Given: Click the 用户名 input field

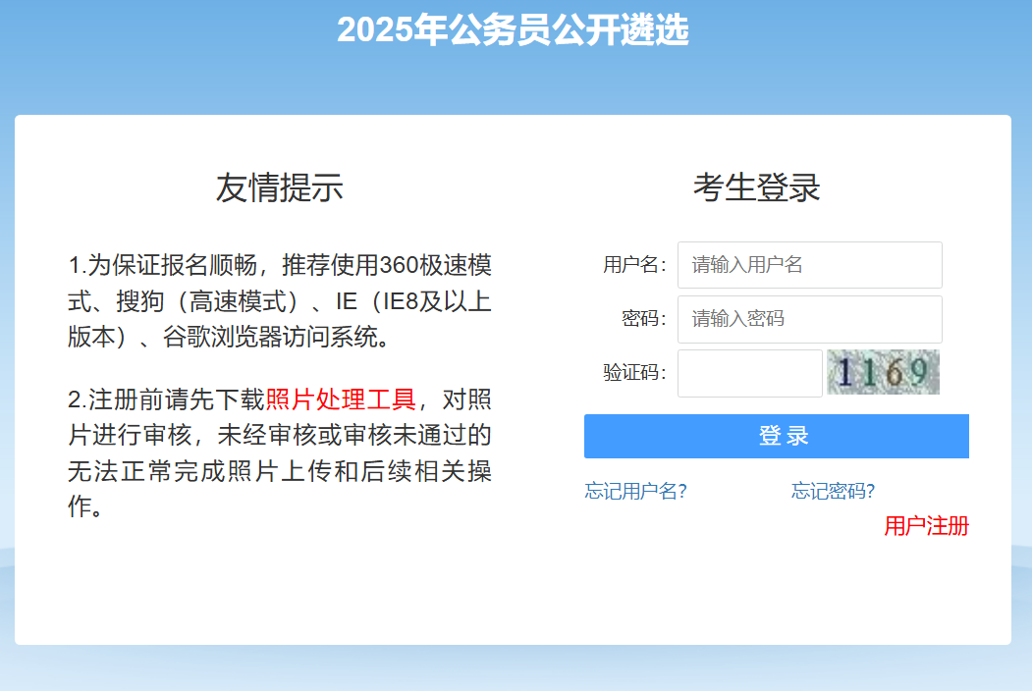Looking at the screenshot, I should [809, 265].
